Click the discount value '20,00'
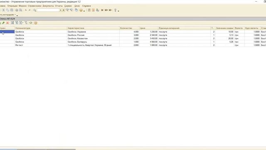 tap(224, 38)
